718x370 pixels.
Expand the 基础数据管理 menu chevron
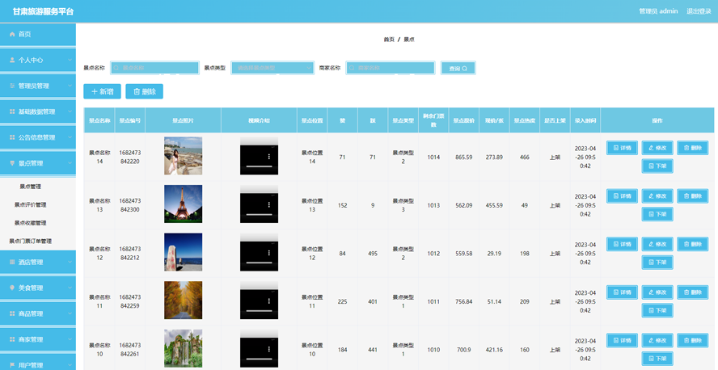70,111
